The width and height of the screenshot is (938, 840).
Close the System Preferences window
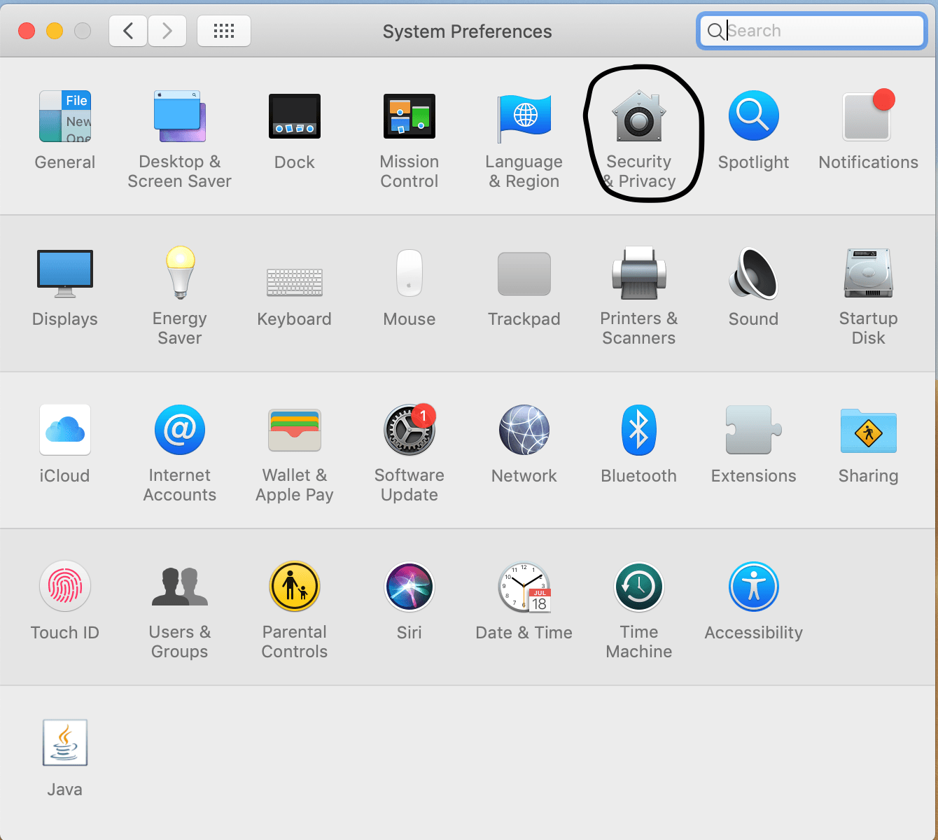pos(27,31)
